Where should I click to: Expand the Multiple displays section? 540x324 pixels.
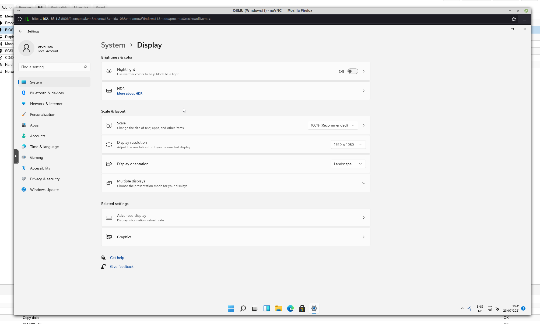tap(363, 183)
